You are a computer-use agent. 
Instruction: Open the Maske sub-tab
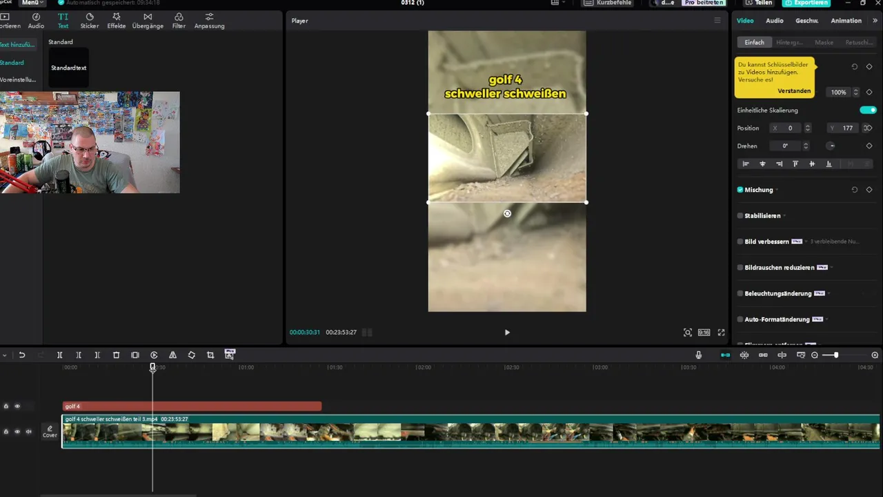824,42
